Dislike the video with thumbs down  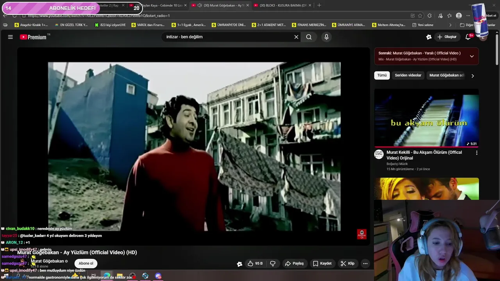273,263
